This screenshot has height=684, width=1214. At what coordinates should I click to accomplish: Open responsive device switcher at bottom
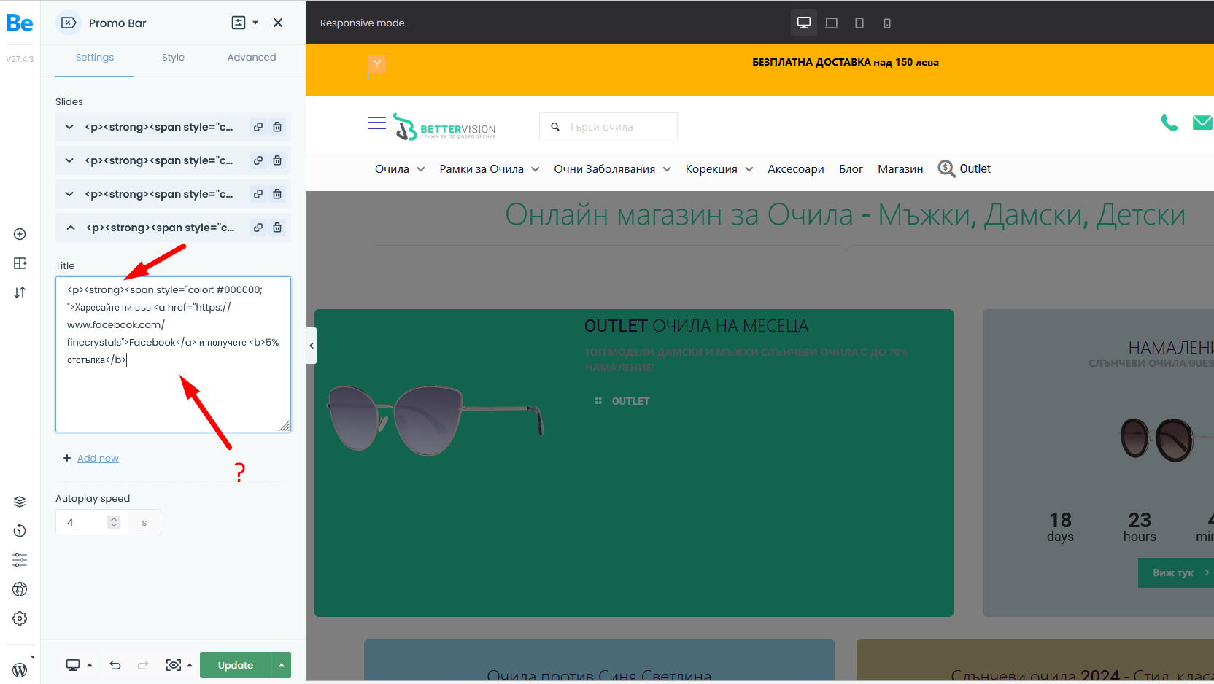79,665
